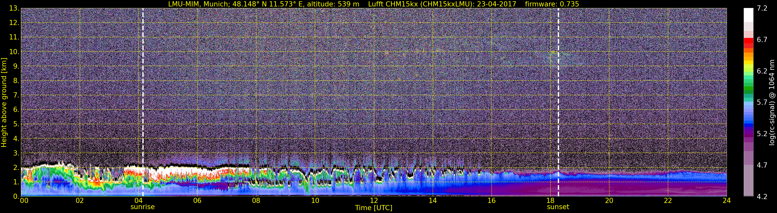The width and height of the screenshot is (777, 213).
Task: Click the '08' time axis tick label
Action: [256, 201]
